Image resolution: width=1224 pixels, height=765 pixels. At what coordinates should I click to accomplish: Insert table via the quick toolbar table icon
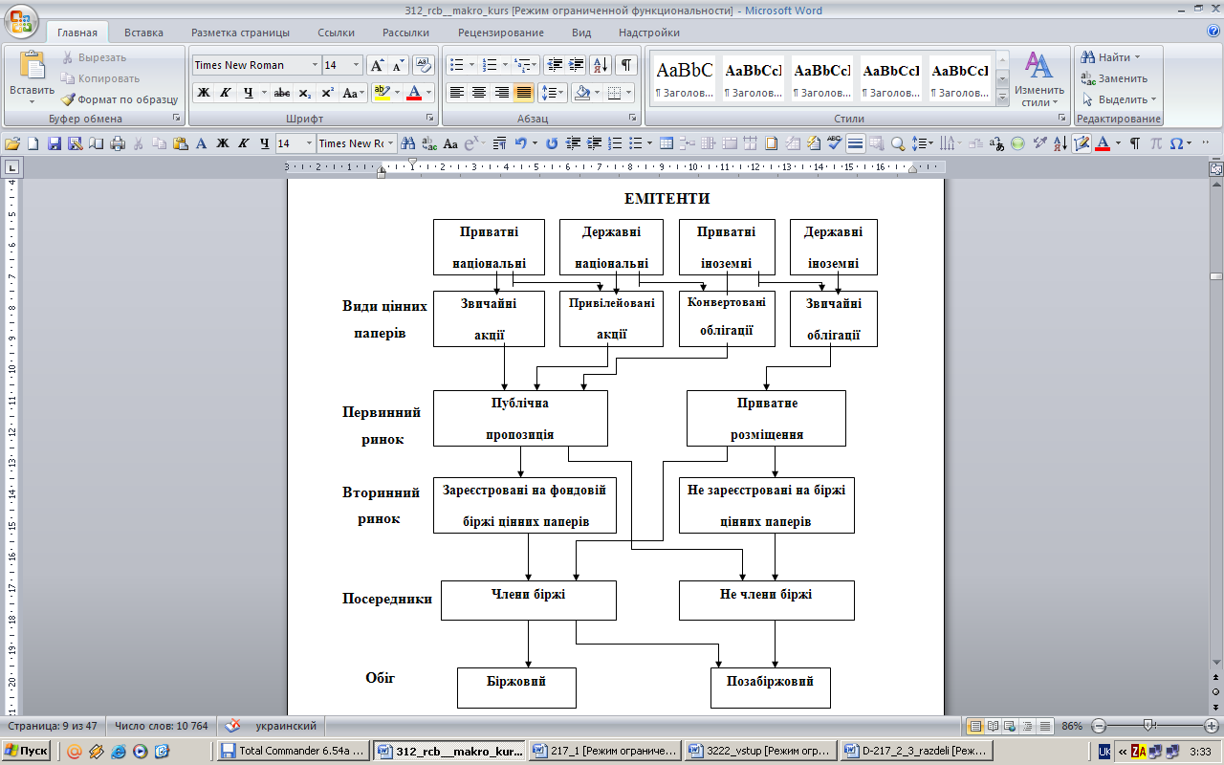click(667, 143)
